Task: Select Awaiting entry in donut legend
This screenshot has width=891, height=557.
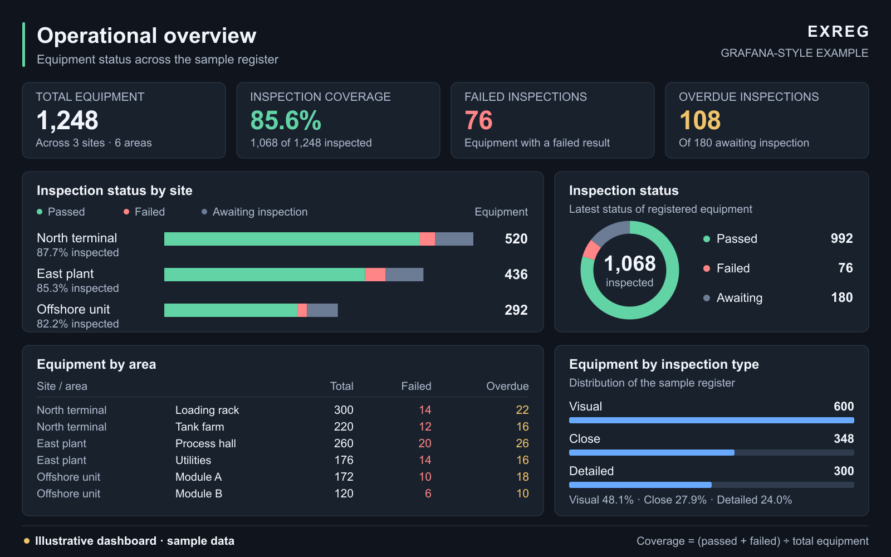Action: pos(778,297)
